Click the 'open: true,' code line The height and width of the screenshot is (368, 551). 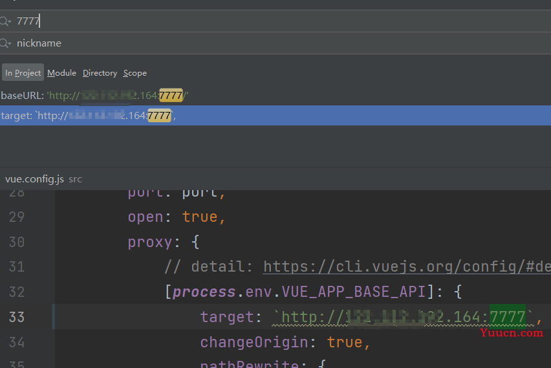[177, 217]
